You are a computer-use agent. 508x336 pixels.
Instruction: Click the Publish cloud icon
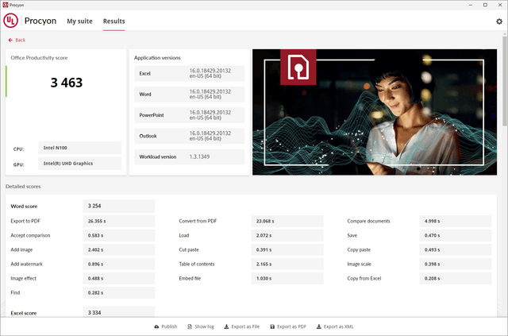click(157, 326)
